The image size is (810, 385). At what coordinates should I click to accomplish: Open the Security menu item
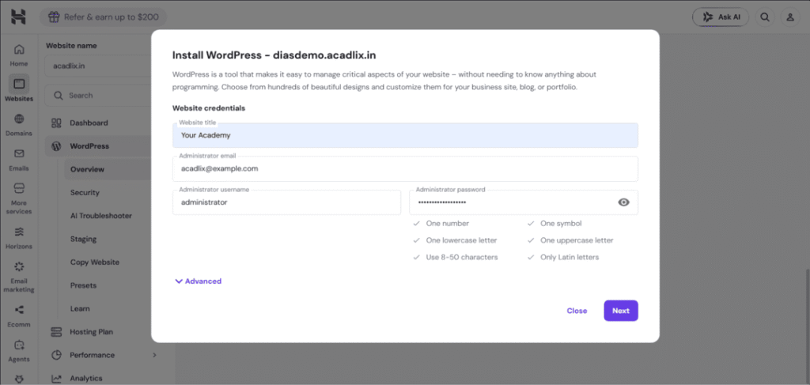pyautogui.click(x=85, y=193)
